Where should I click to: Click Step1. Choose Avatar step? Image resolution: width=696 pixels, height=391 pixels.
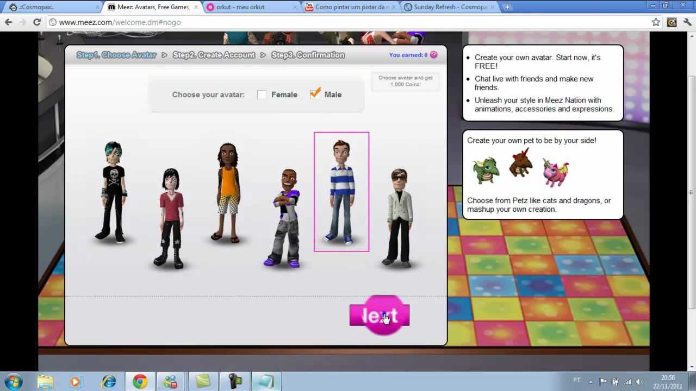(116, 55)
